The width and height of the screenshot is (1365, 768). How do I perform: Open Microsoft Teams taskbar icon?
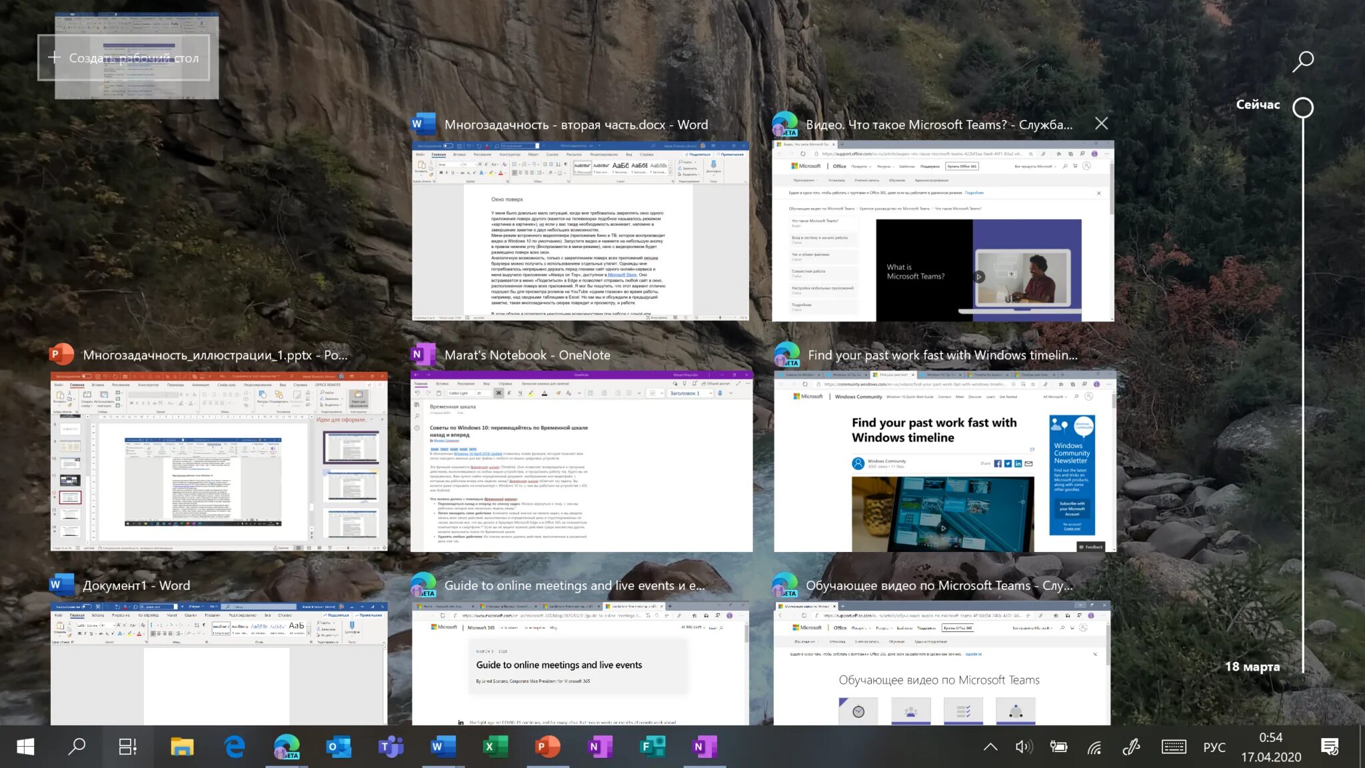point(391,747)
